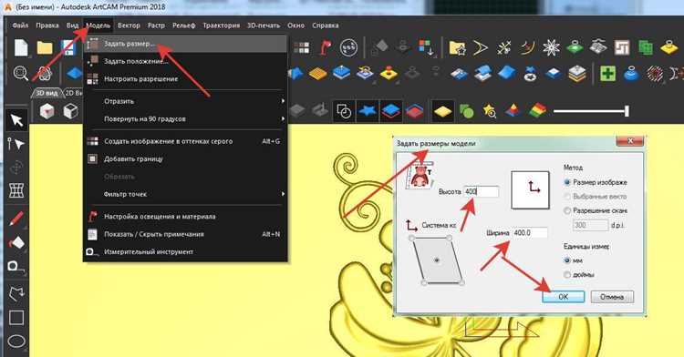Select the дюймы units radio button
This screenshot has height=357, width=684.
point(567,275)
